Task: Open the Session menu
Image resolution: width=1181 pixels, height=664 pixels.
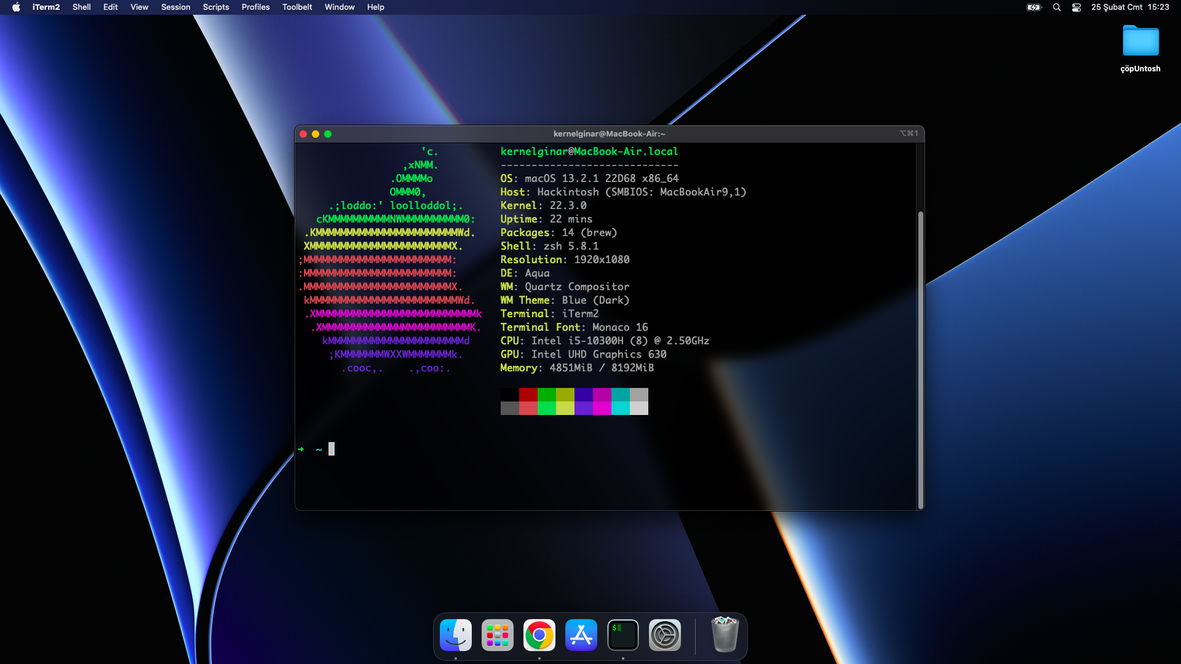Action: [x=175, y=7]
